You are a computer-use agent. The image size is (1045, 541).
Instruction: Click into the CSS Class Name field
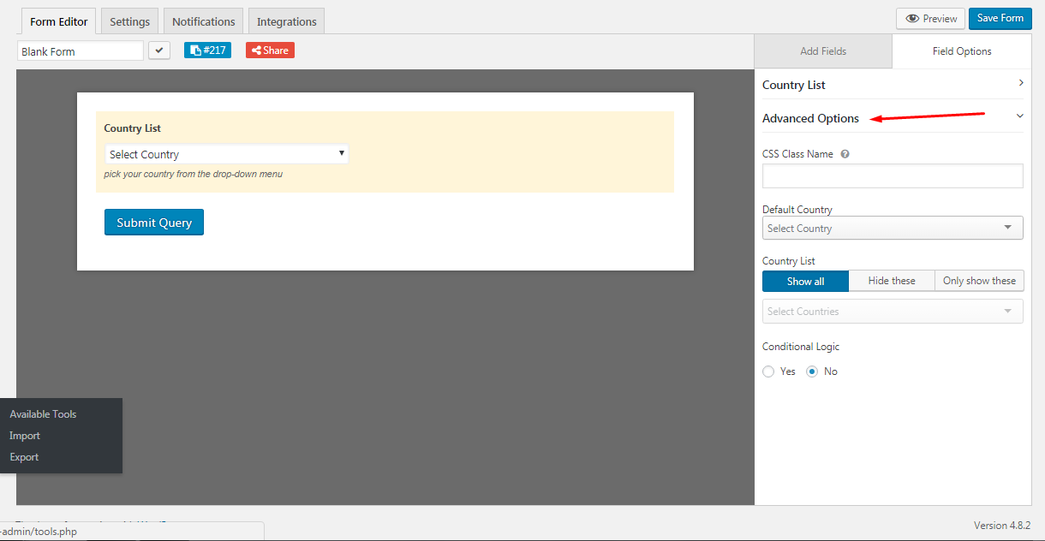click(892, 176)
